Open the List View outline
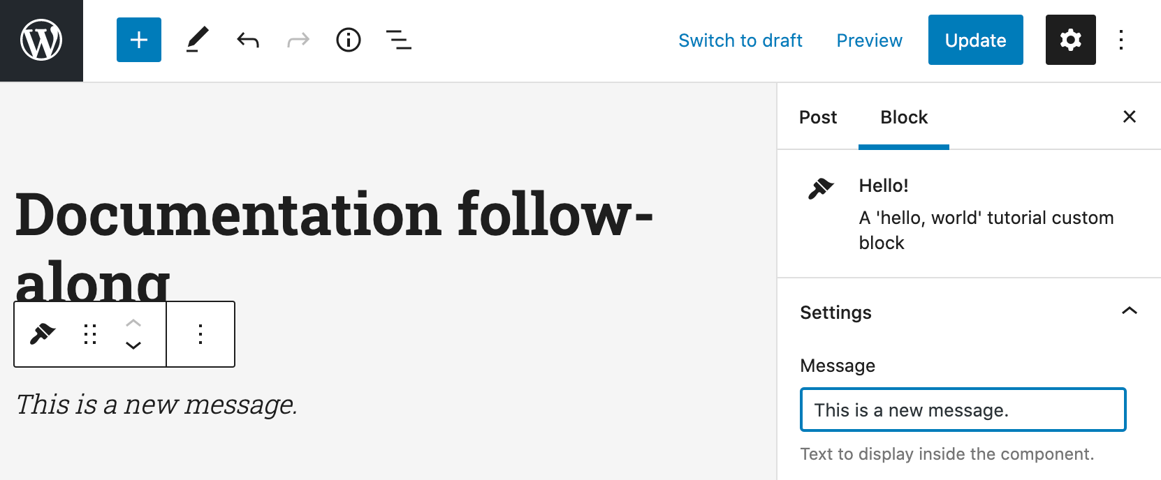The height and width of the screenshot is (480, 1161). [x=399, y=40]
